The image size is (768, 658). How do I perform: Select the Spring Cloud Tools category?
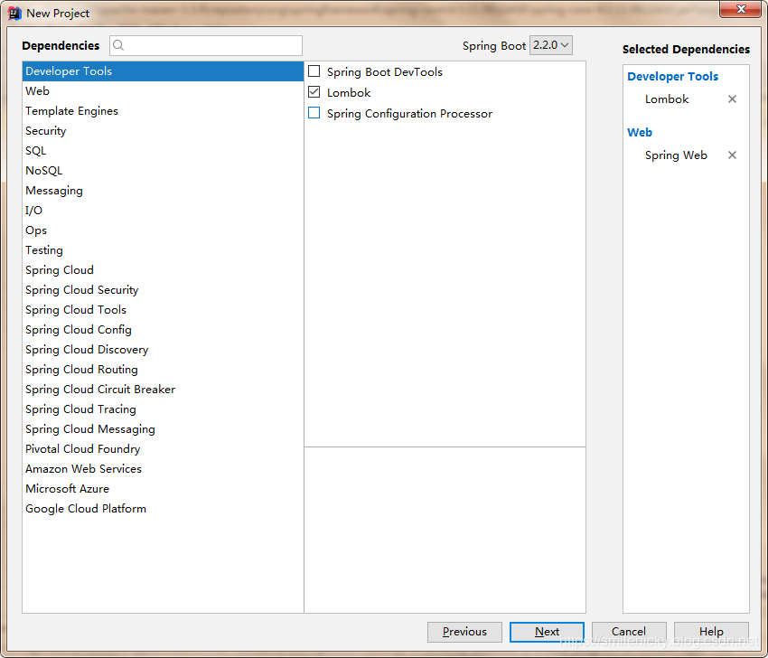point(163,310)
